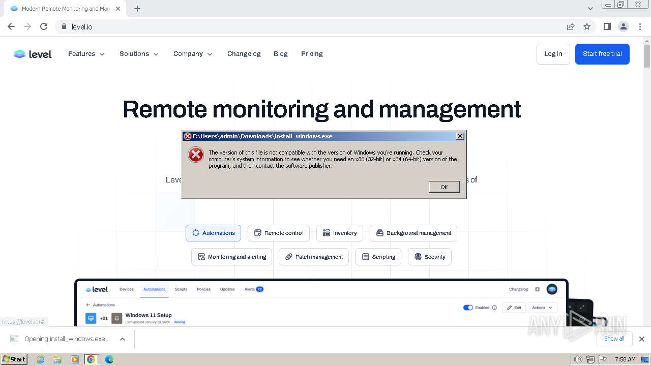Open Microsoft Edge from taskbar
Screen dimensions: 651x366
[x=109, y=359]
